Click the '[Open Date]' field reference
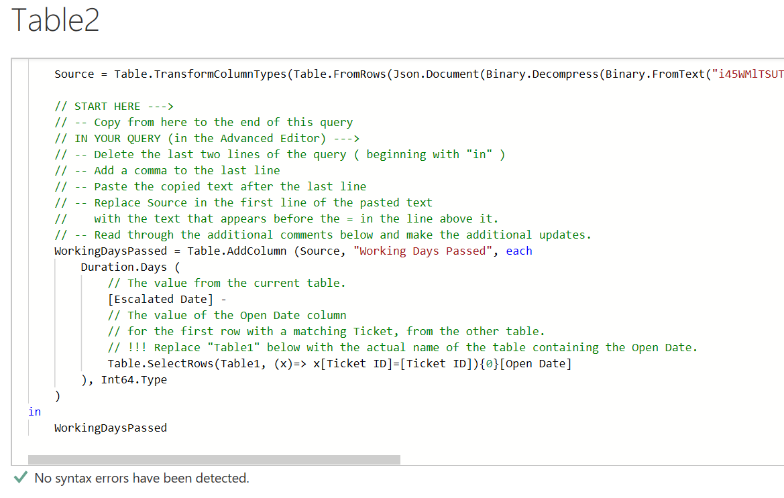The width and height of the screenshot is (784, 498). [x=535, y=364]
